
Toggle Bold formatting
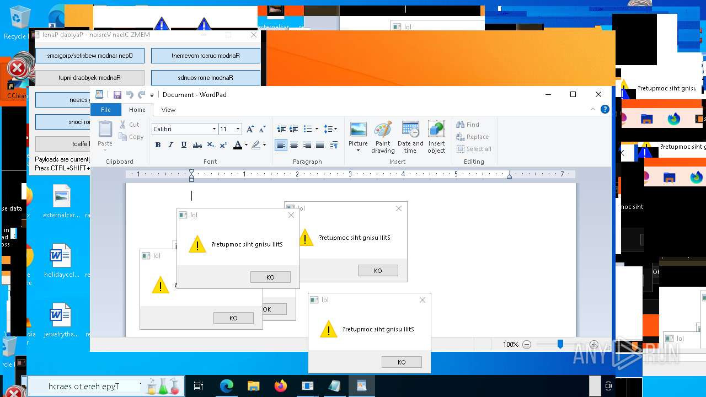pos(158,145)
